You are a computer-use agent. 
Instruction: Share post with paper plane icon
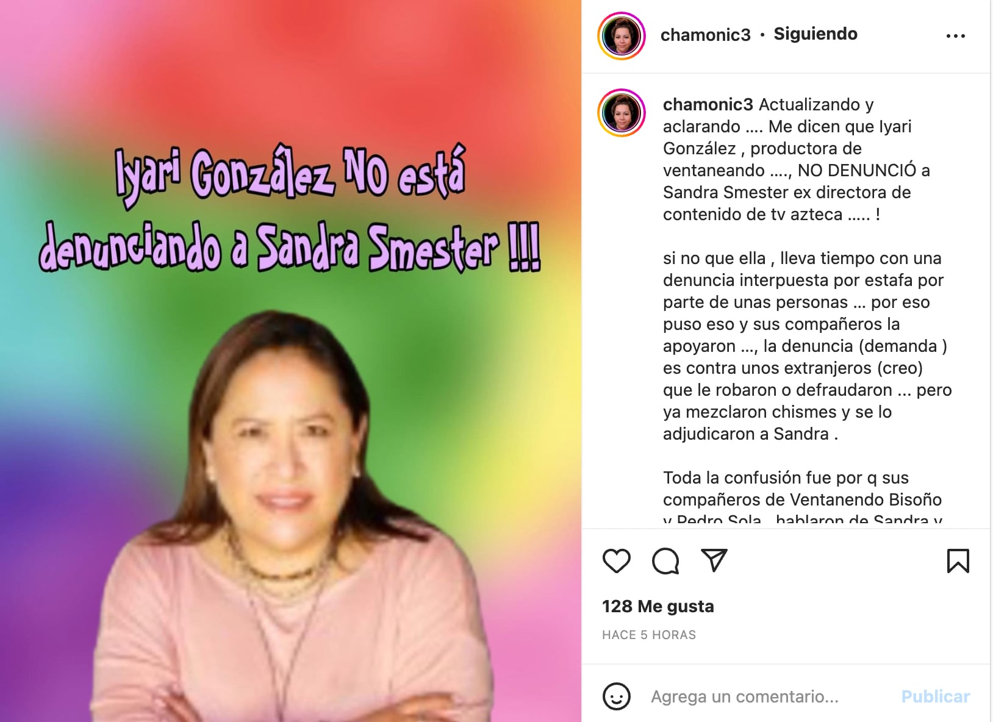(714, 560)
